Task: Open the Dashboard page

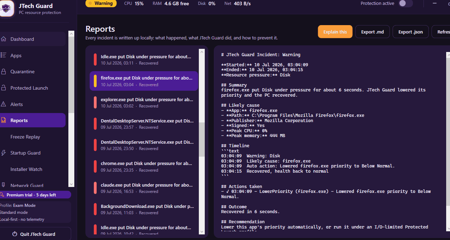Action: 32,39
